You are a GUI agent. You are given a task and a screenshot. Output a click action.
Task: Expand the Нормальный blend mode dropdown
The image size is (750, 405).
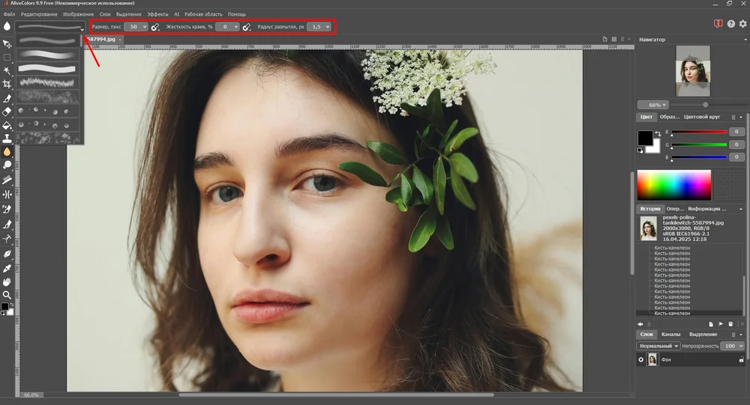pyautogui.click(x=658, y=346)
